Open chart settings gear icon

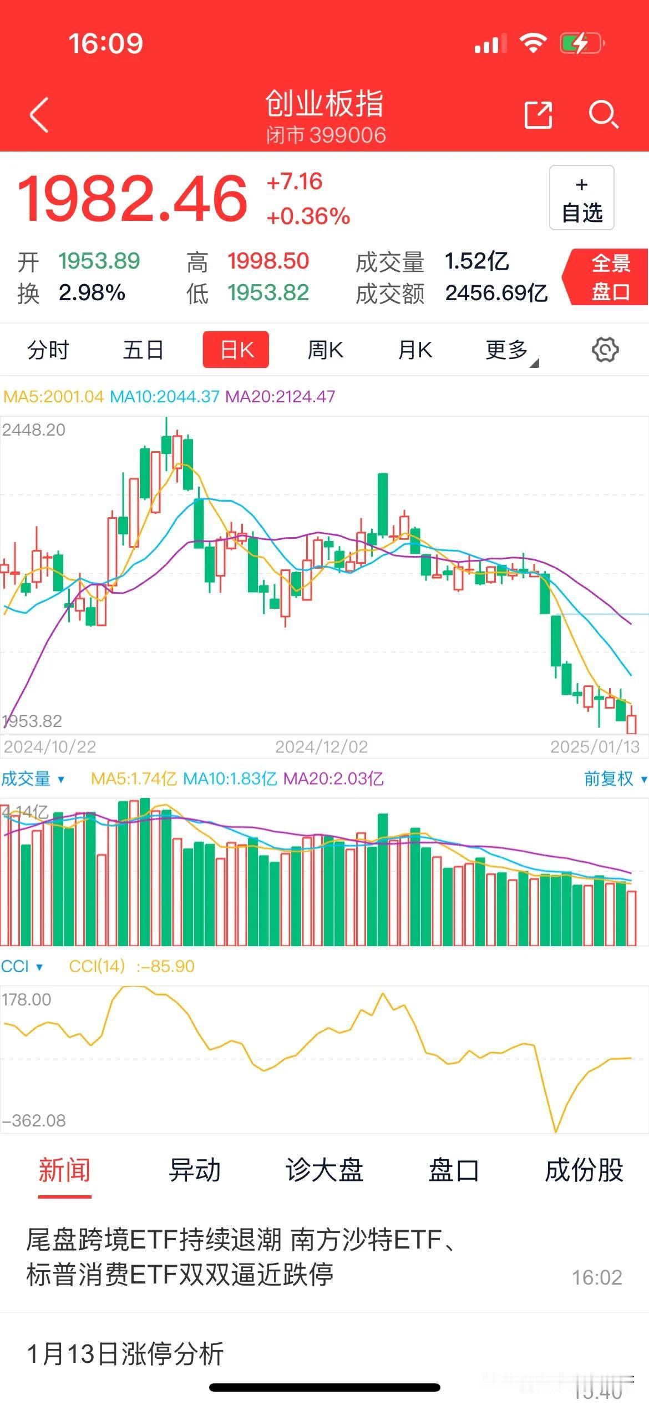tap(605, 350)
